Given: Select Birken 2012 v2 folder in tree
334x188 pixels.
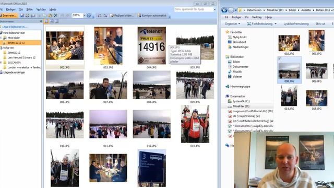Looking at the screenshot, I should pyautogui.click(x=16, y=43).
